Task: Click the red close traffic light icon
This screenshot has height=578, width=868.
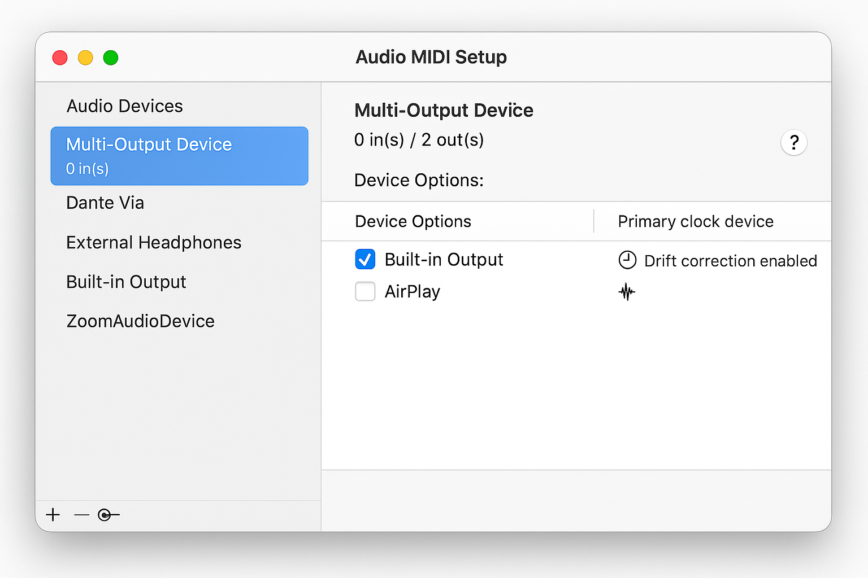Action: pos(59,57)
